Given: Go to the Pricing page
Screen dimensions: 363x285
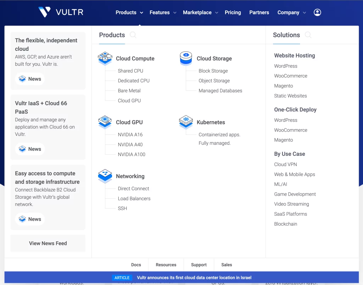Looking at the screenshot, I should click(x=233, y=12).
